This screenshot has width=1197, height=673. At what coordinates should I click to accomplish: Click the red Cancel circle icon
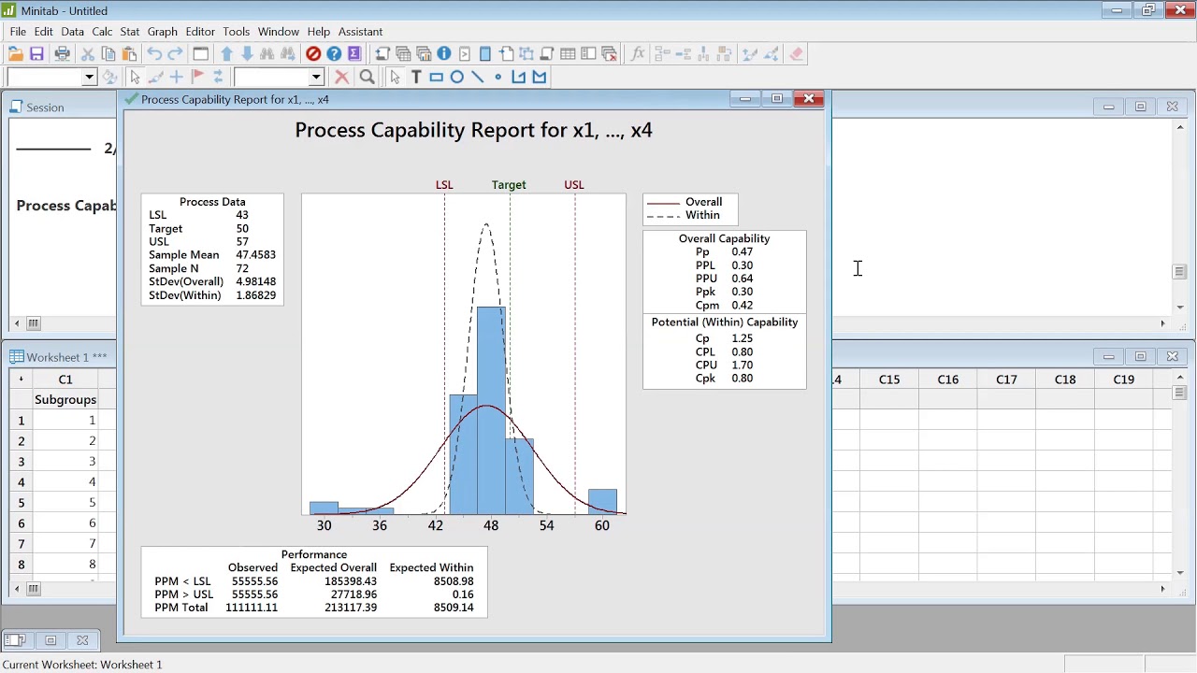point(313,54)
